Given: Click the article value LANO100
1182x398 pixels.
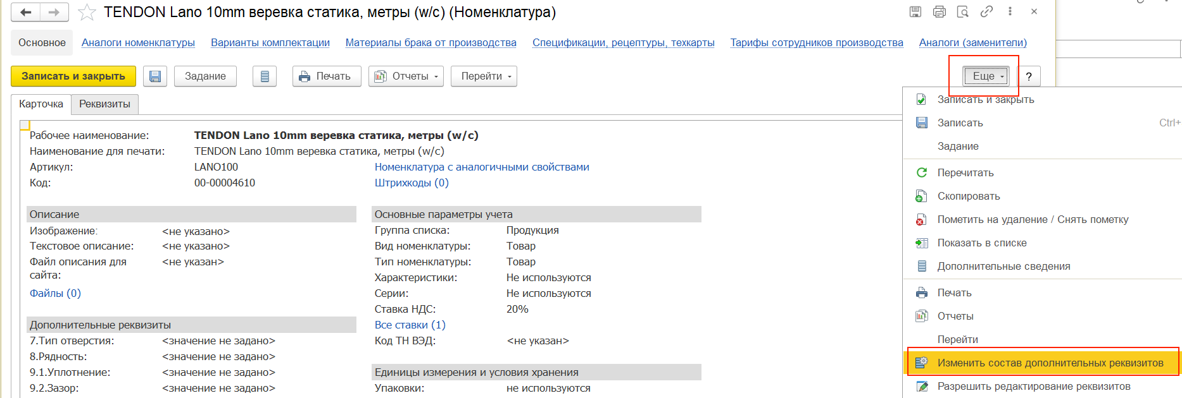Looking at the screenshot, I should [x=216, y=167].
